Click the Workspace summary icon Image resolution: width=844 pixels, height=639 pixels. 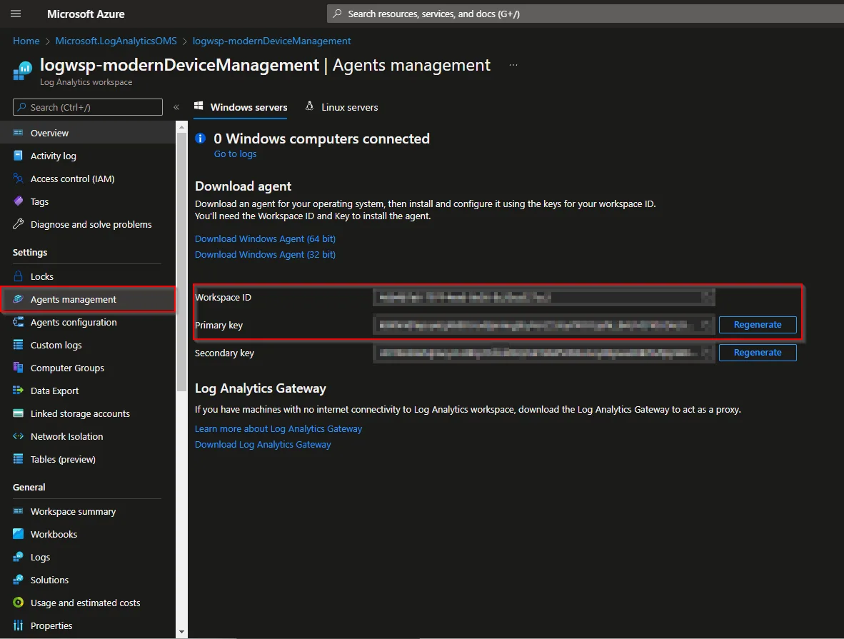(19, 511)
